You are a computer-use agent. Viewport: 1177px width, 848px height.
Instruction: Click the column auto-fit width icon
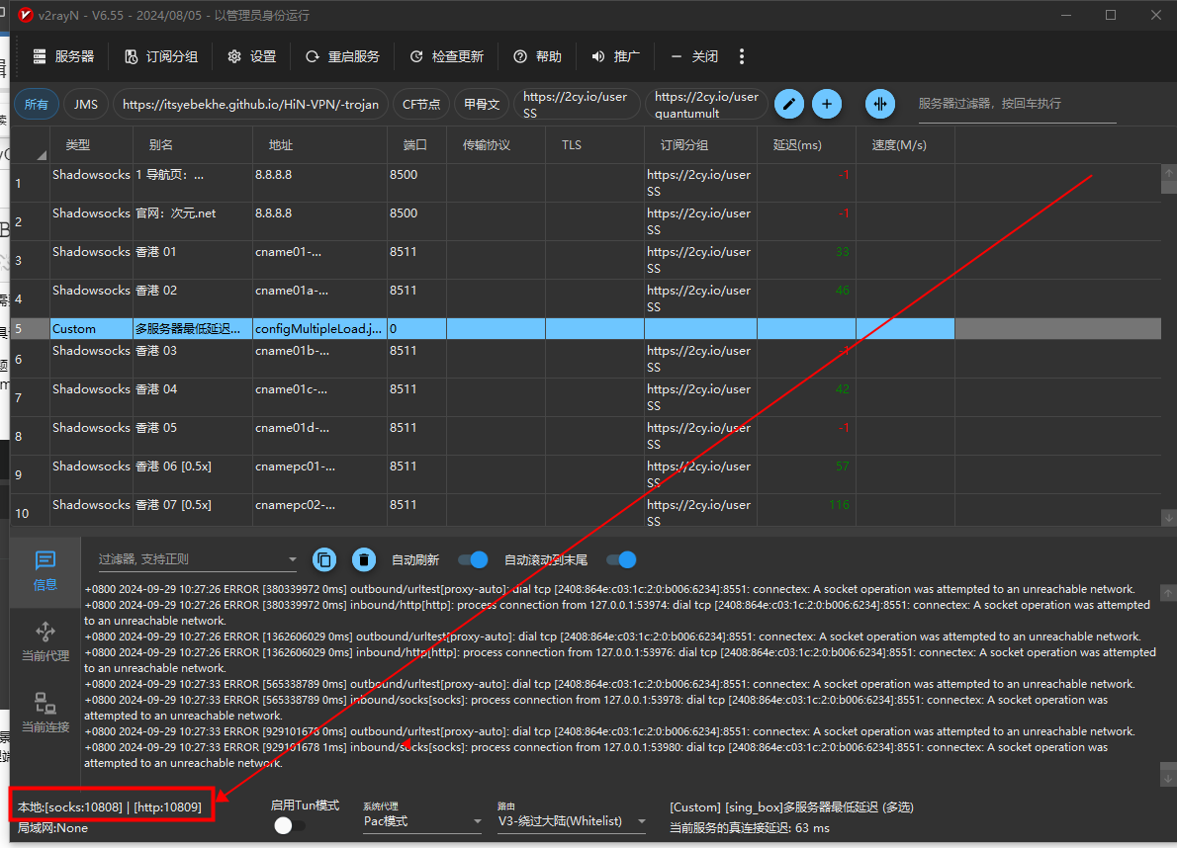click(879, 104)
